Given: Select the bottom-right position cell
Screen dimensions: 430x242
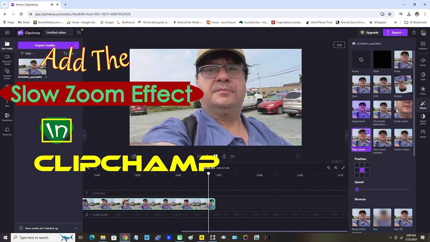Looking at the screenshot, I should (367, 175).
